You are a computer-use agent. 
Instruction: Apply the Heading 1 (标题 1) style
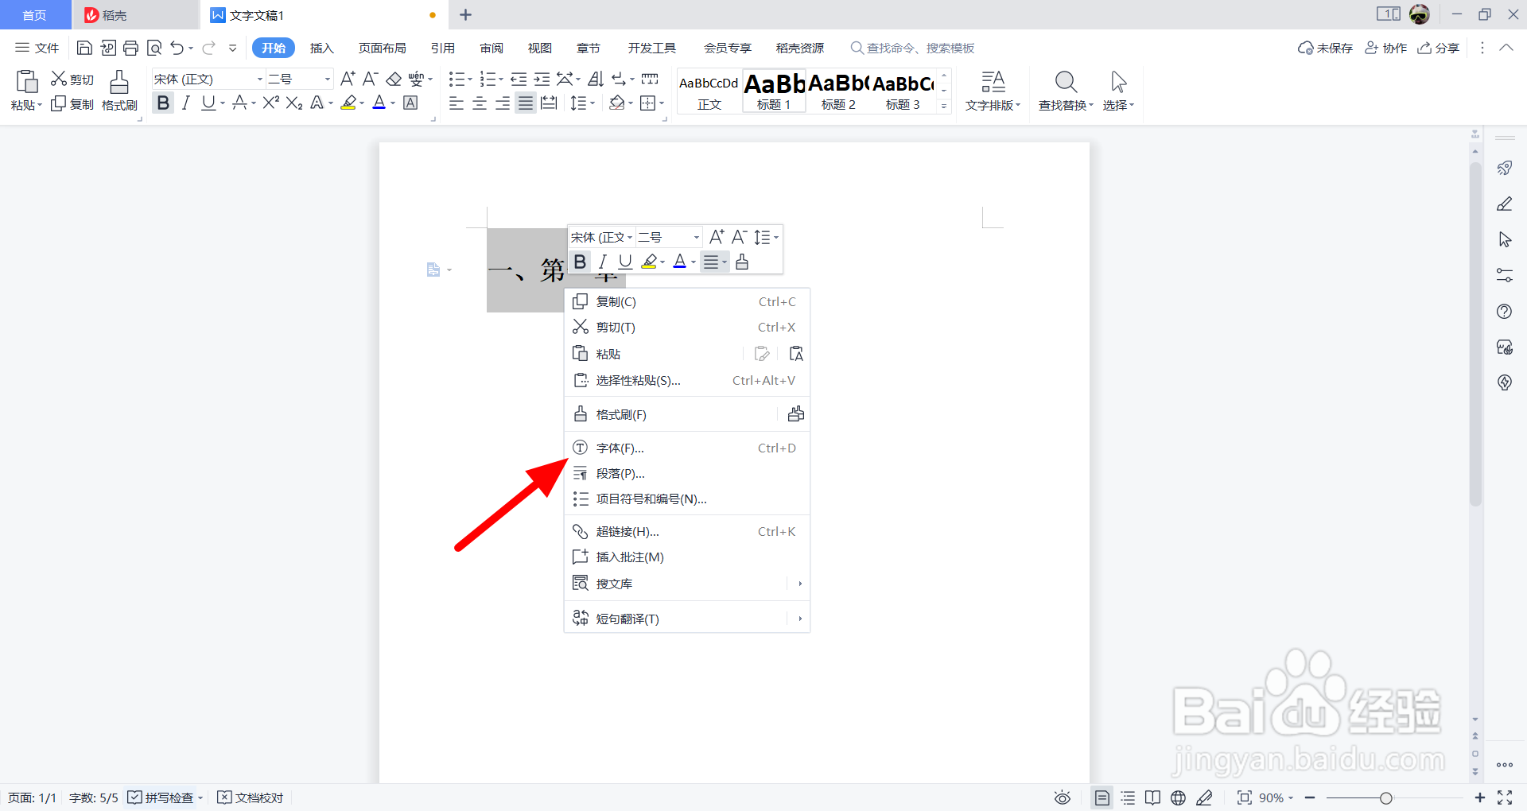point(774,91)
